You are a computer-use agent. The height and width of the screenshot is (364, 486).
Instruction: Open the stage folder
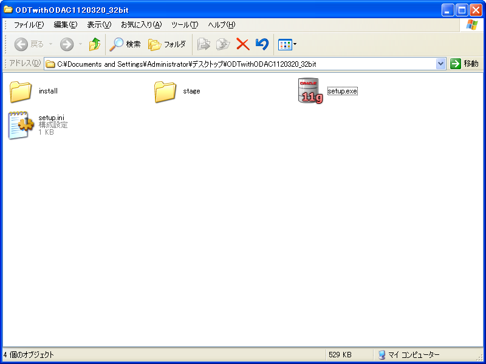(165, 91)
